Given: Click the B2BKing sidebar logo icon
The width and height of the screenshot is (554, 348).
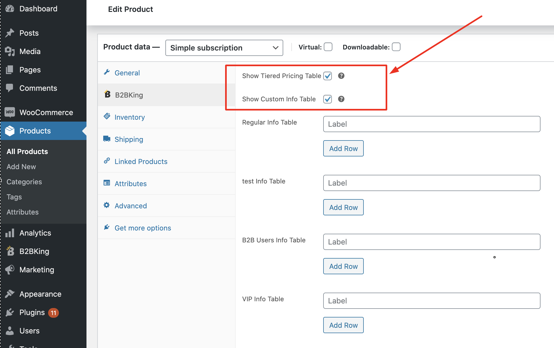Looking at the screenshot, I should click(10, 251).
